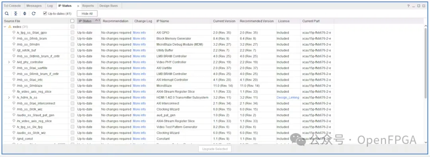Click IP icon of /mb_ss_0/clk_wiz
Viewport: 430px width, 157px height.
tap(14, 109)
